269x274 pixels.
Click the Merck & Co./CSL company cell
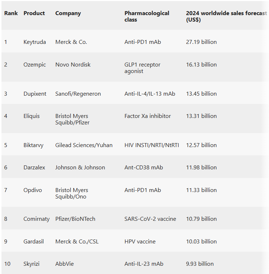76,242
